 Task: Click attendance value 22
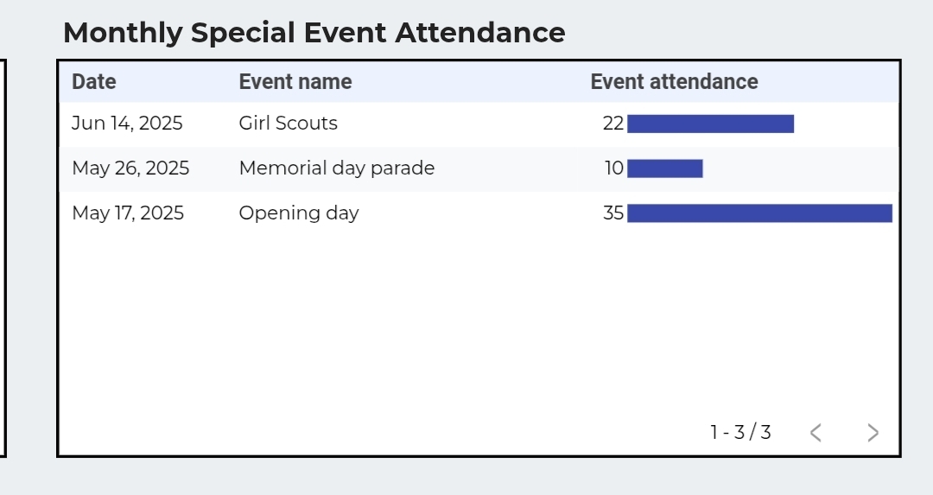click(613, 124)
